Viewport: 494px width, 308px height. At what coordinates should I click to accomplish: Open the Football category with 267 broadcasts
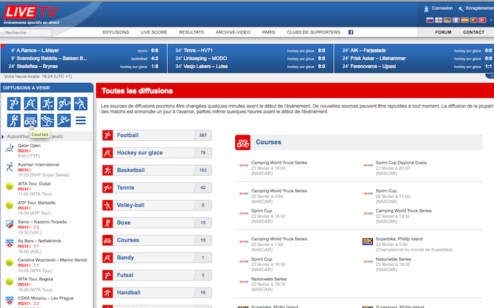tap(157, 136)
